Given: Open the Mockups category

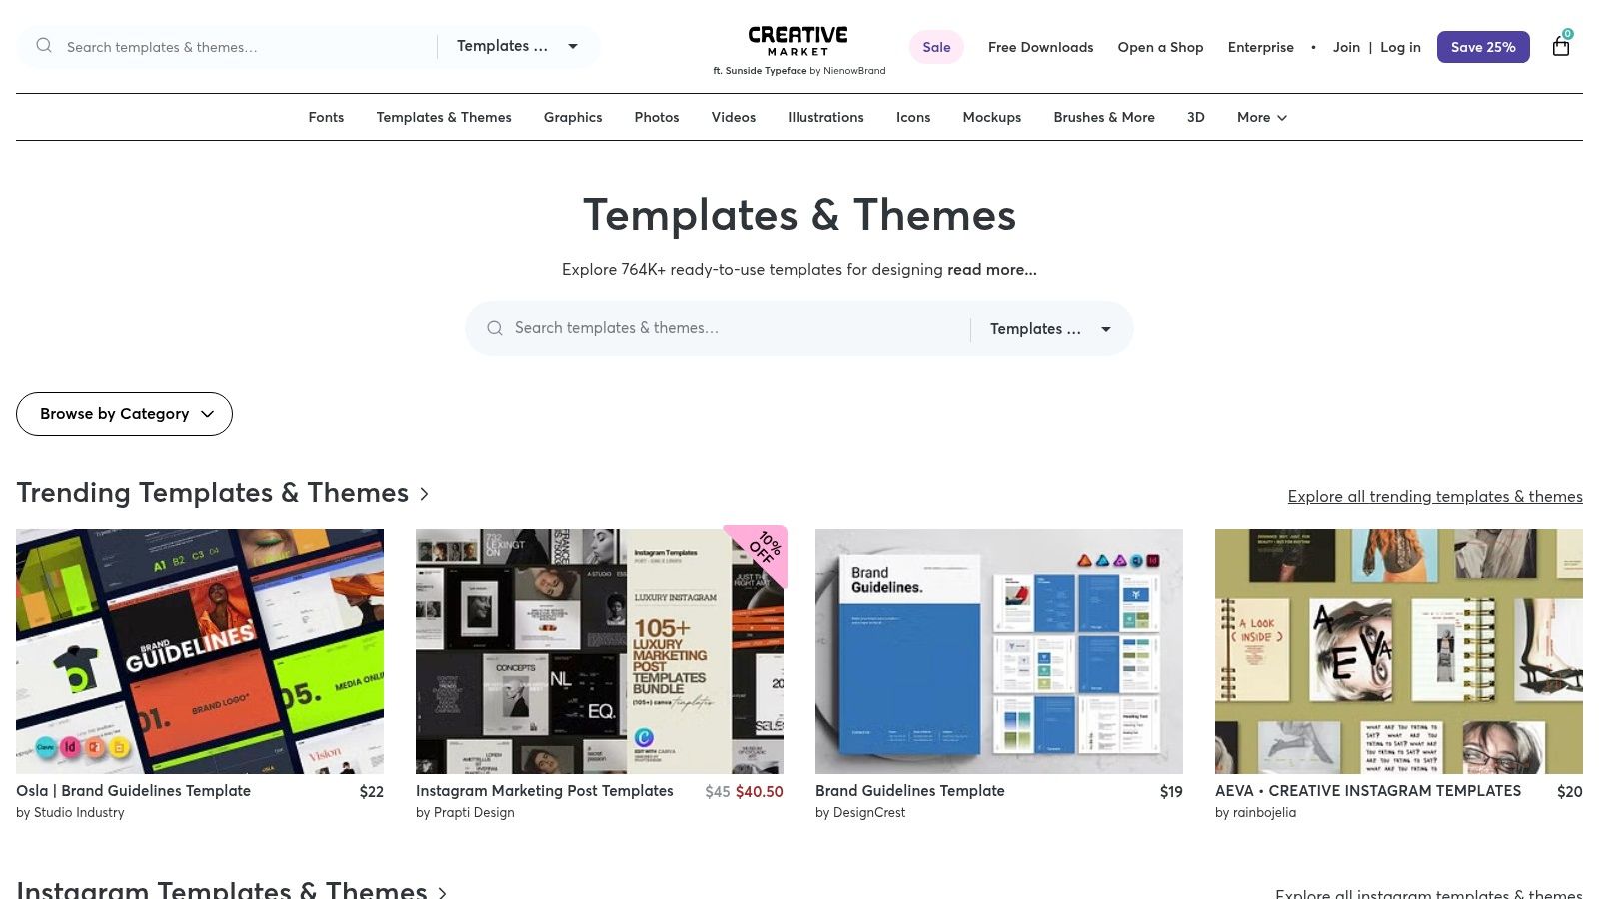Looking at the screenshot, I should [992, 117].
